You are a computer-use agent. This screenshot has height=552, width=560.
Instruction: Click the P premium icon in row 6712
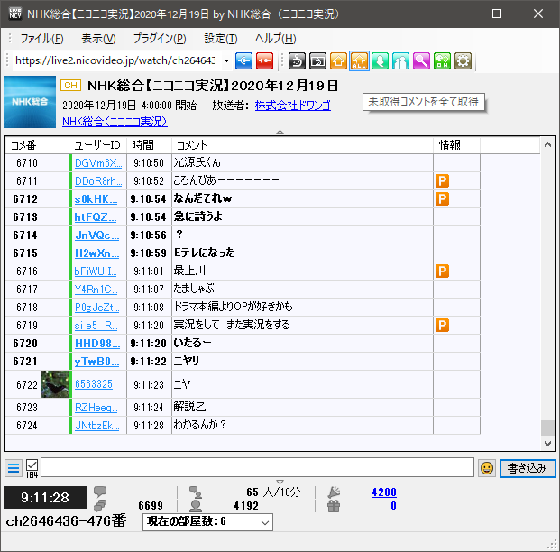(442, 199)
